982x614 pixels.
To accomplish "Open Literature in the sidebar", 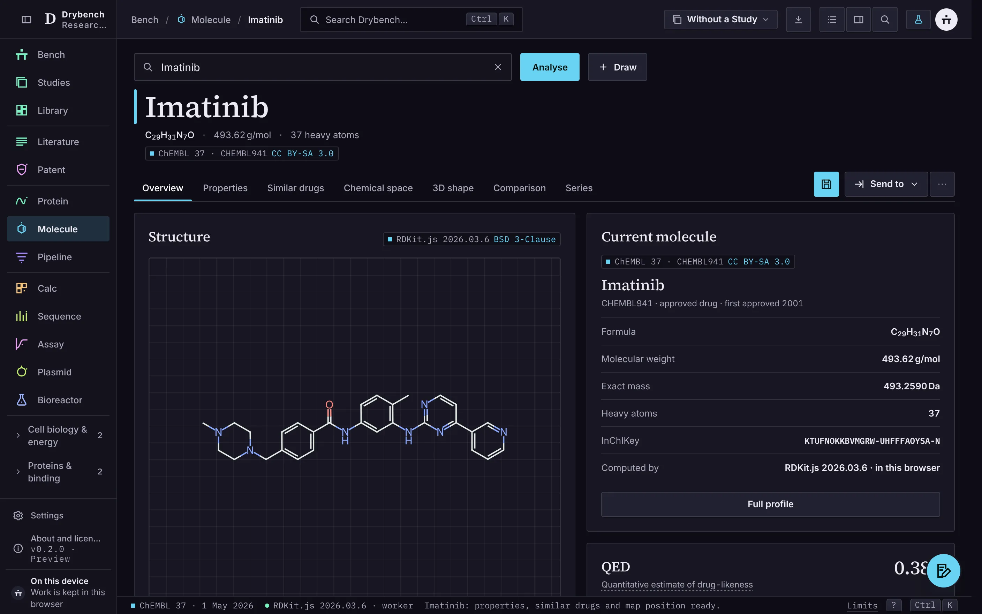I will 58,142.
